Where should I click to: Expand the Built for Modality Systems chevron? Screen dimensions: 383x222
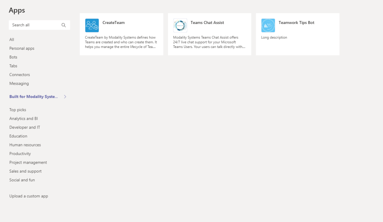tap(65, 97)
